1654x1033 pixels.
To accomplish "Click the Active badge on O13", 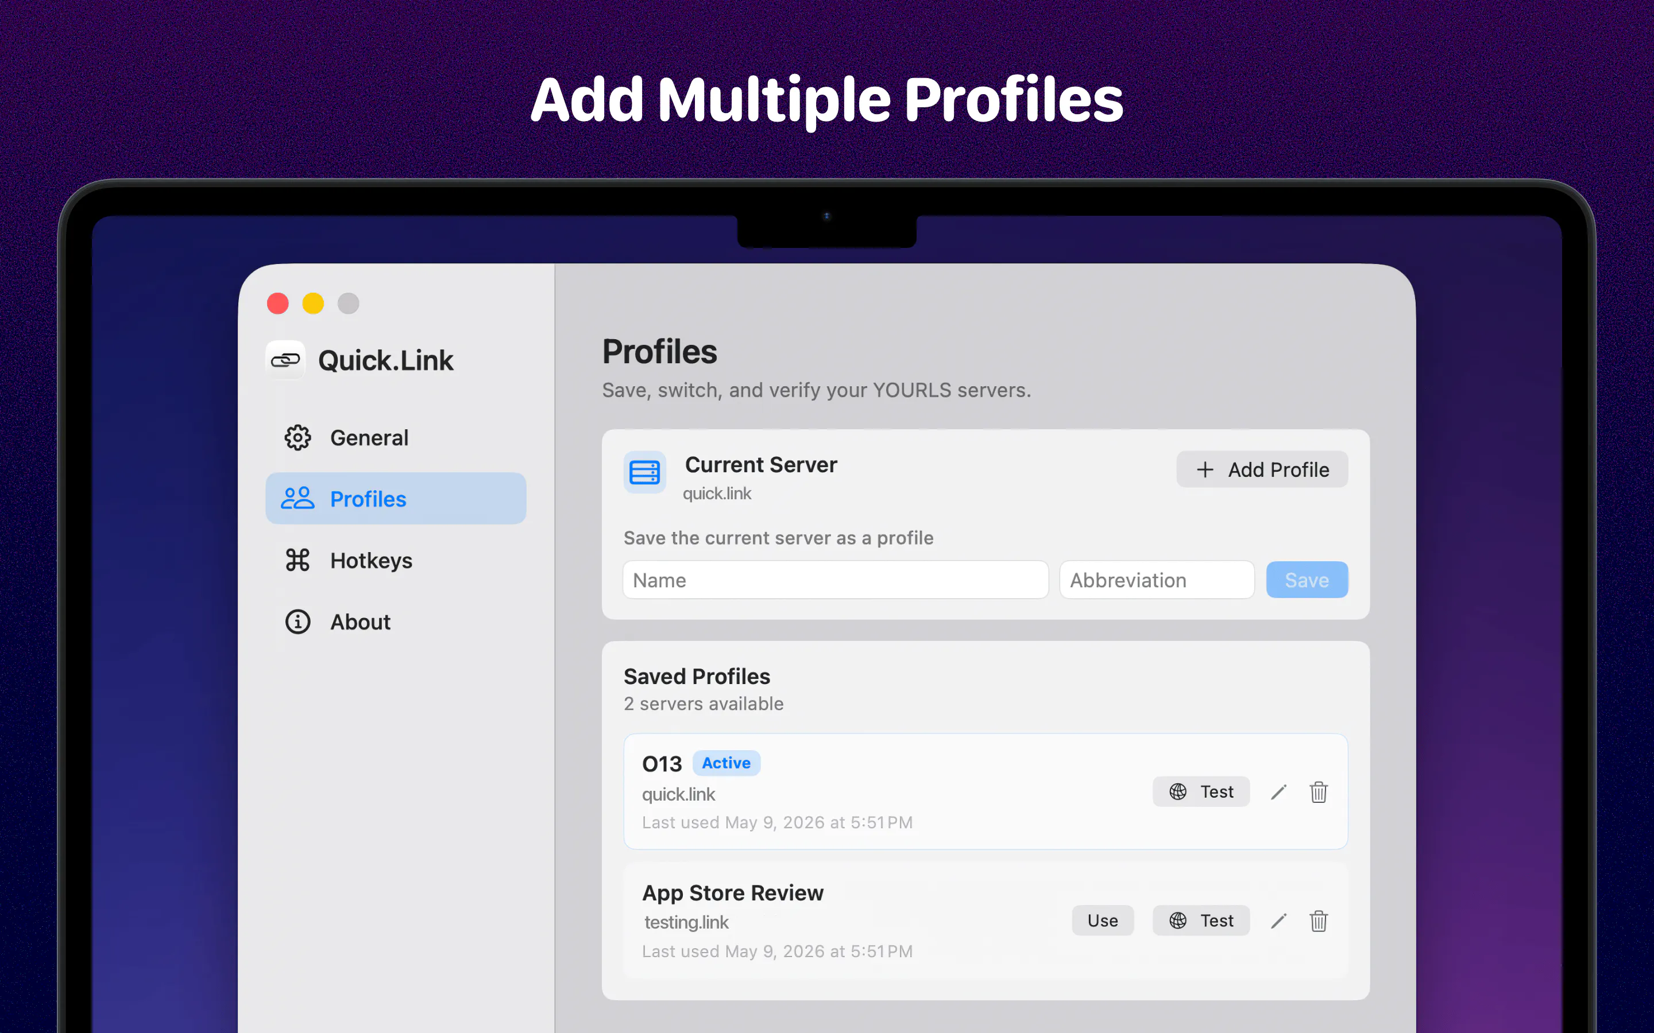I will click(726, 763).
